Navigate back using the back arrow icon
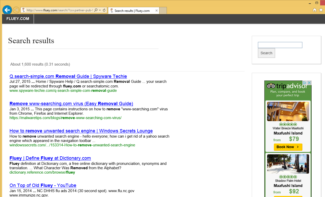The image size is (325, 197). pos(7,10)
